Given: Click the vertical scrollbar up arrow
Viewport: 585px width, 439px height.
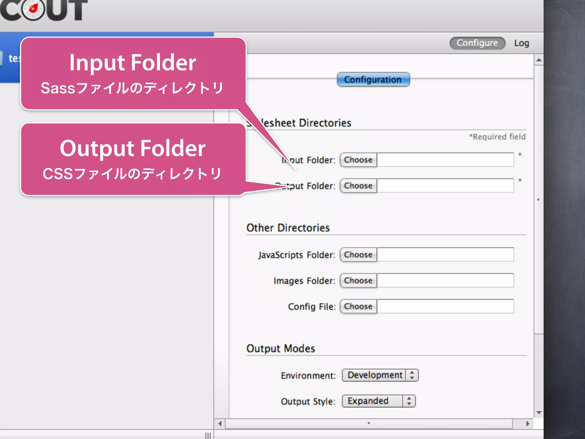Looking at the screenshot, I should 539,60.
